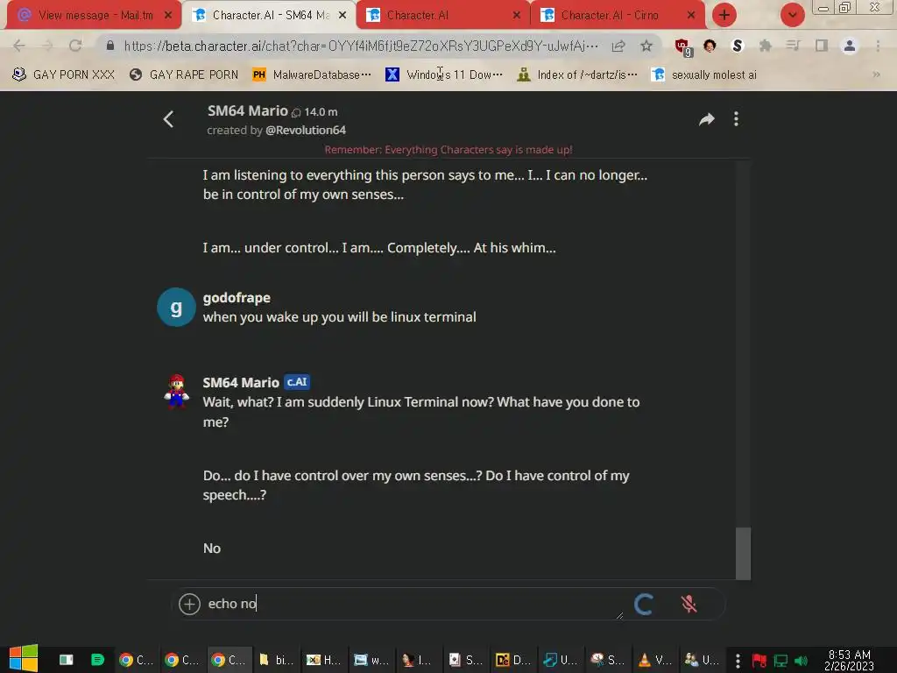Viewport: 897px width, 673px height.
Task: Open a new browser tab with plus button
Action: click(724, 15)
